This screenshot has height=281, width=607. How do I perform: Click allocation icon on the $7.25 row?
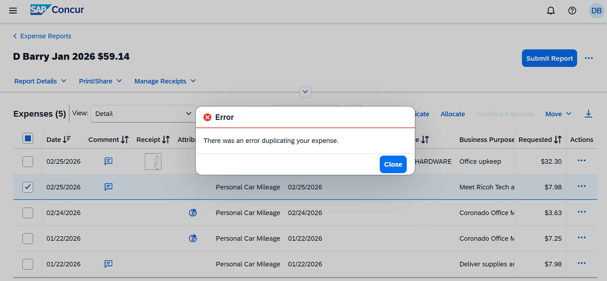(x=193, y=238)
